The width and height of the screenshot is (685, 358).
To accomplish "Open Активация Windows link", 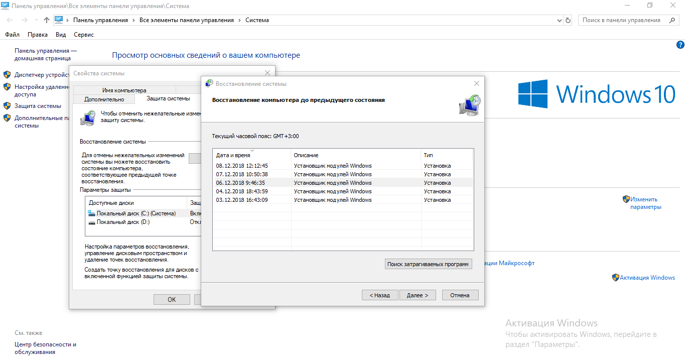I will pos(647,278).
